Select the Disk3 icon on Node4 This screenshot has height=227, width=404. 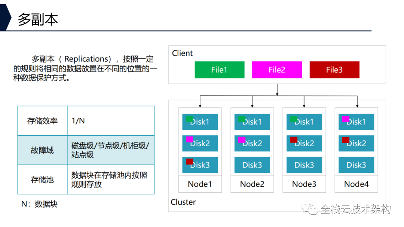pyautogui.click(x=356, y=165)
